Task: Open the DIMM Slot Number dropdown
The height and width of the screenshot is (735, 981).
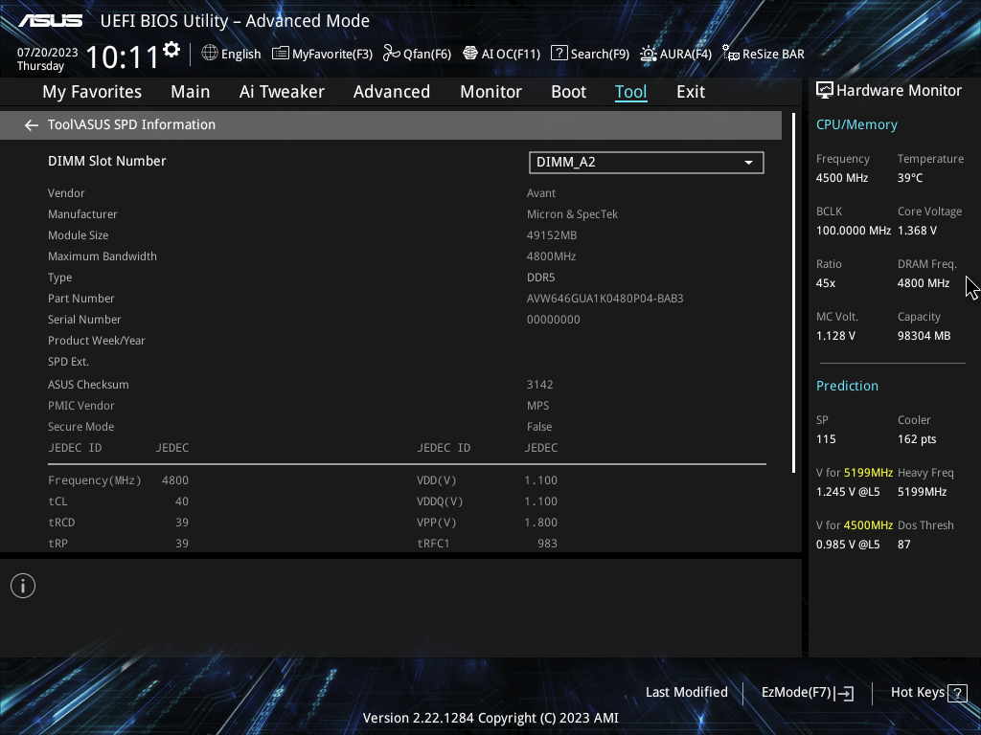Action: 647,163
